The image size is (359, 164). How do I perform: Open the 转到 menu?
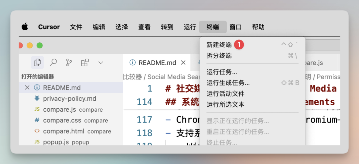(x=167, y=27)
